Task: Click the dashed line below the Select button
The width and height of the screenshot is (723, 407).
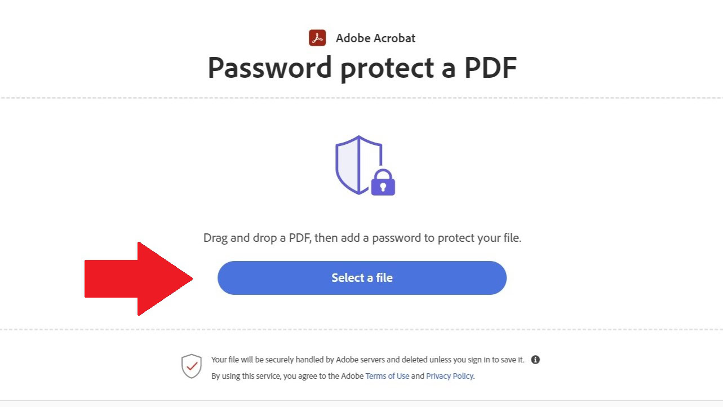Action: click(361, 330)
